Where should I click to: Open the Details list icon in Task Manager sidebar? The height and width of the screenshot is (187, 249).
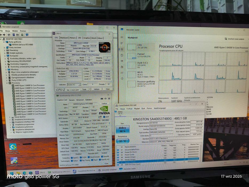pos(122,73)
